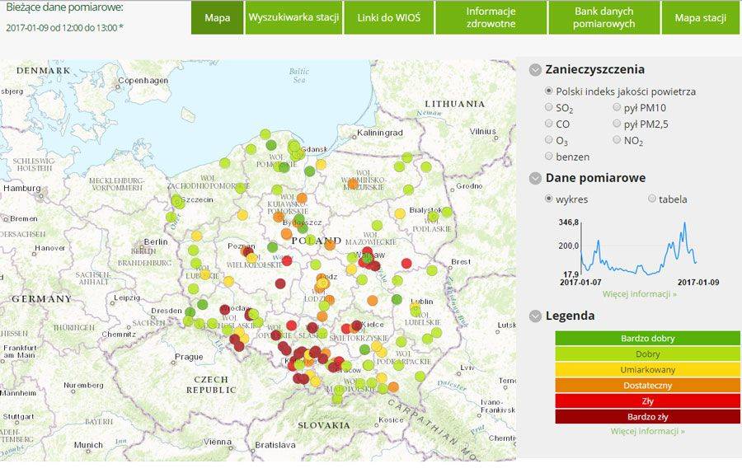Click the red station marker east of Warsaw
Image resolution: width=742 pixels, height=473 pixels.
(x=406, y=264)
